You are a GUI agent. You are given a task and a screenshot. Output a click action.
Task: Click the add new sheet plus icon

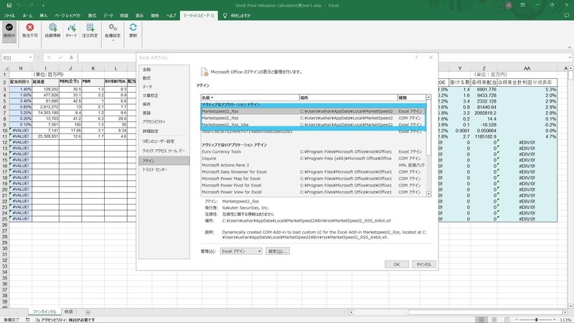(x=88, y=312)
